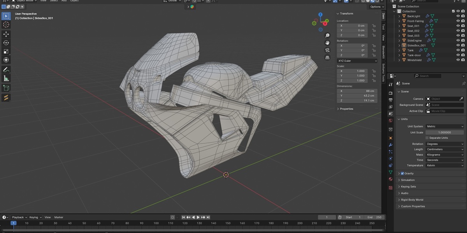This screenshot has width=467, height=233.
Task: Open the Playback menu in timeline
Action: (19, 217)
